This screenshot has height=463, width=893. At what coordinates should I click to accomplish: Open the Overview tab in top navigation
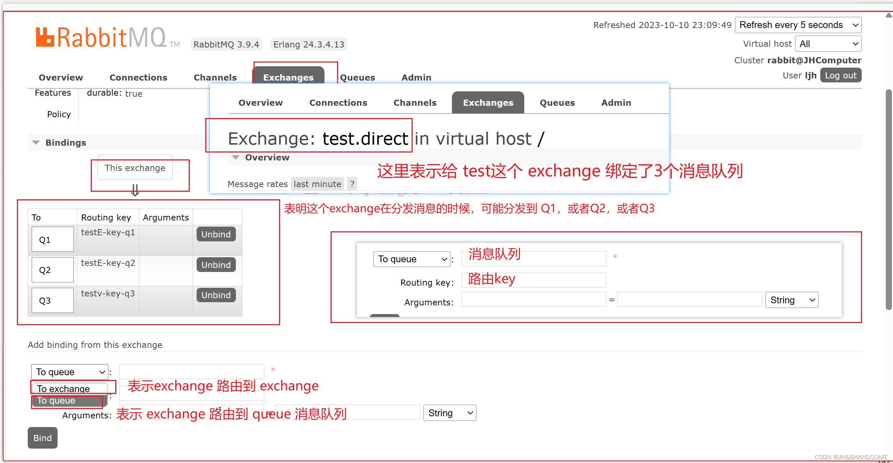tap(60, 77)
